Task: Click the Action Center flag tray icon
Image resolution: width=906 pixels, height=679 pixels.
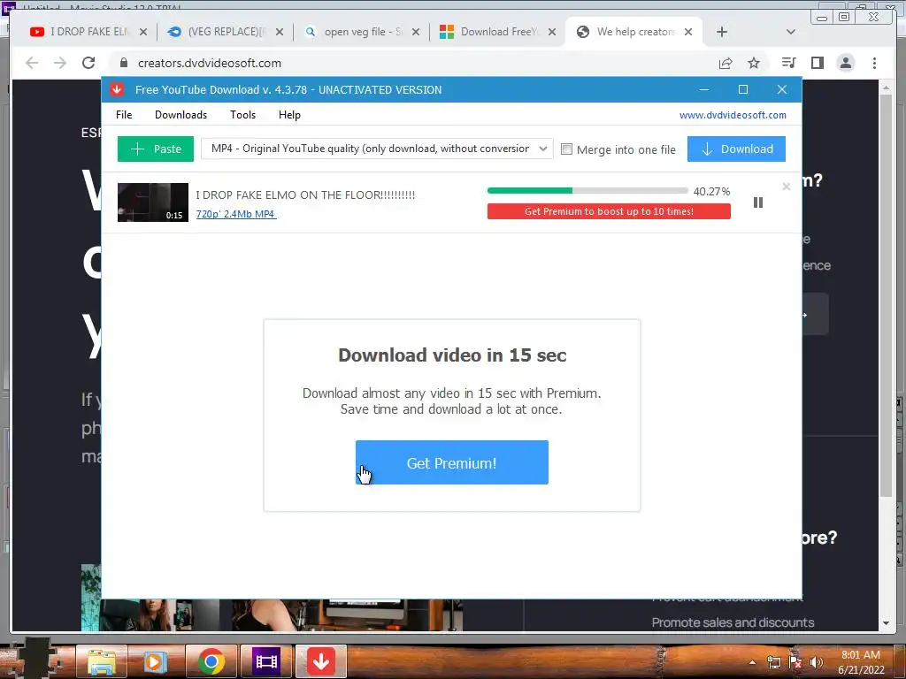Action: tap(795, 662)
